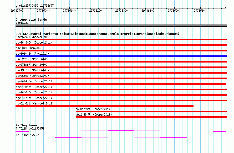Click ruler position 29736300
This screenshot has height=153, width=234.
tap(122, 11)
